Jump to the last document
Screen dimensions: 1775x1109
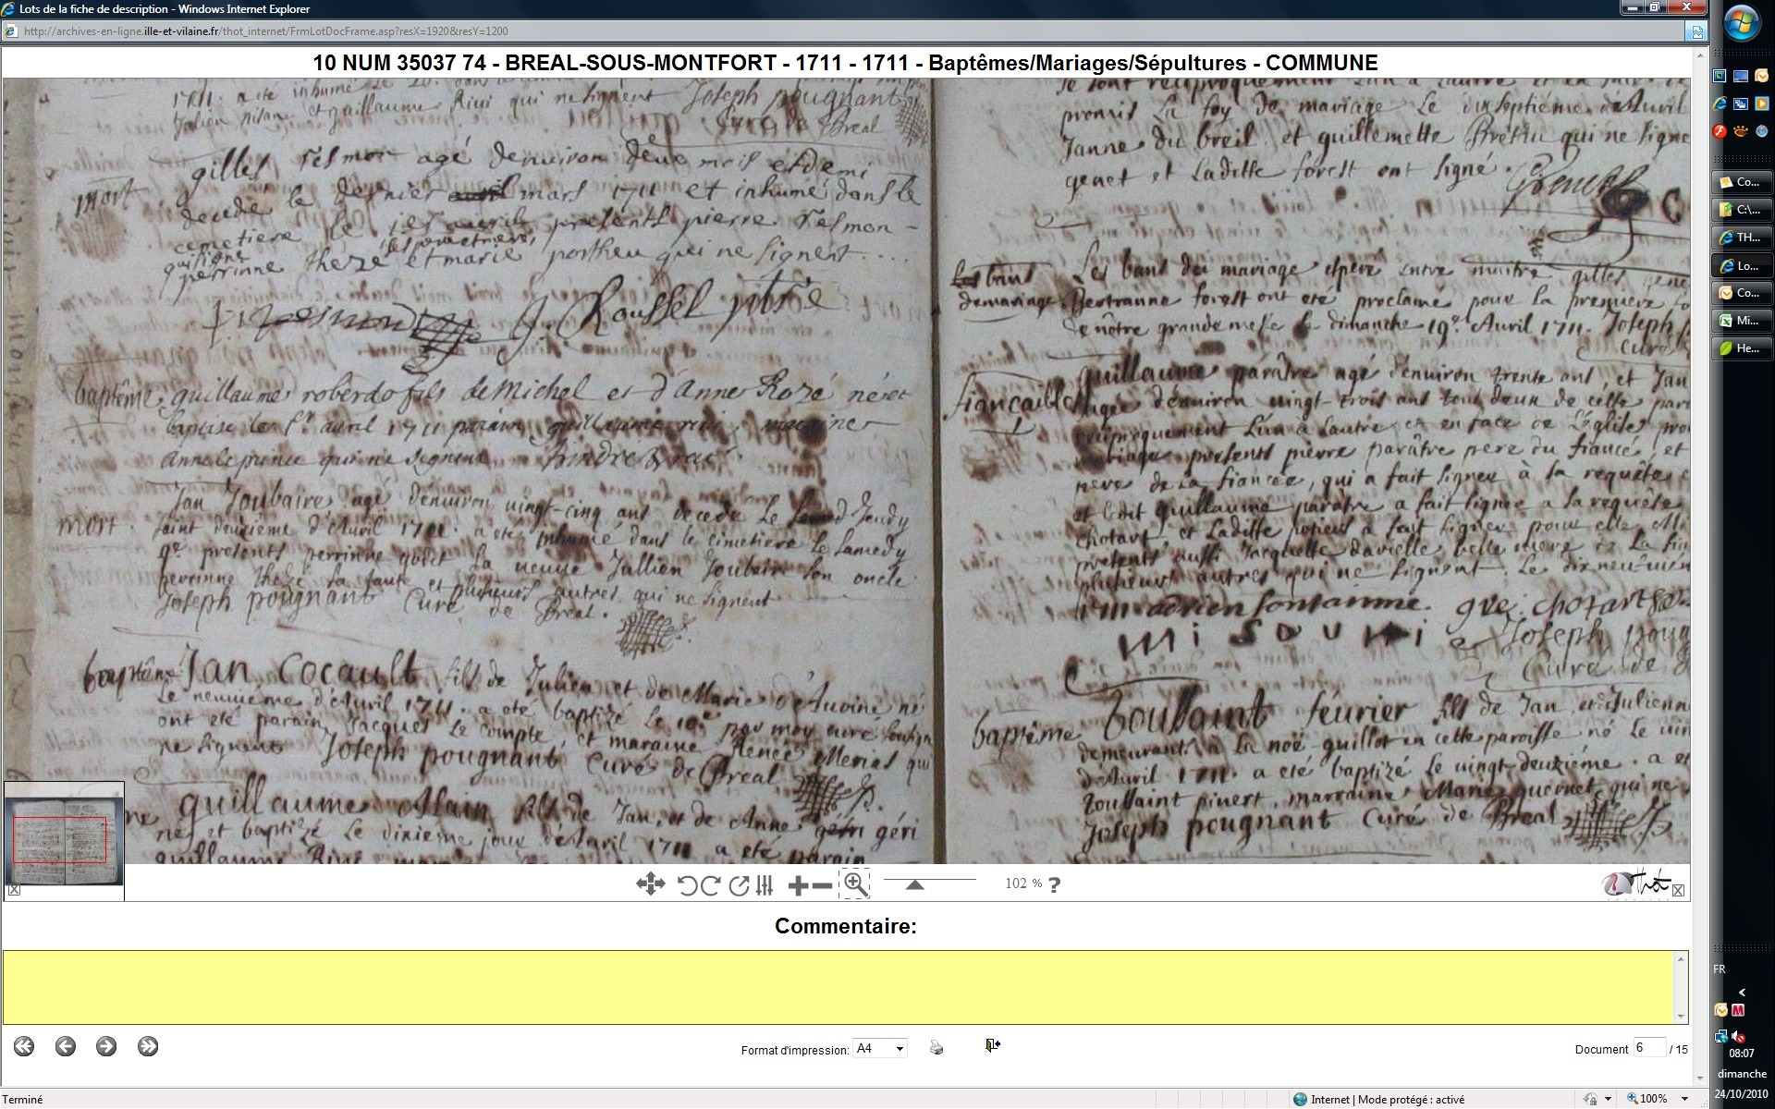[x=148, y=1046]
